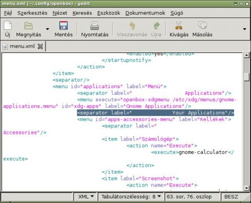Click the scrollbar down arrow
The height and width of the screenshot is (203, 251).
246,188
